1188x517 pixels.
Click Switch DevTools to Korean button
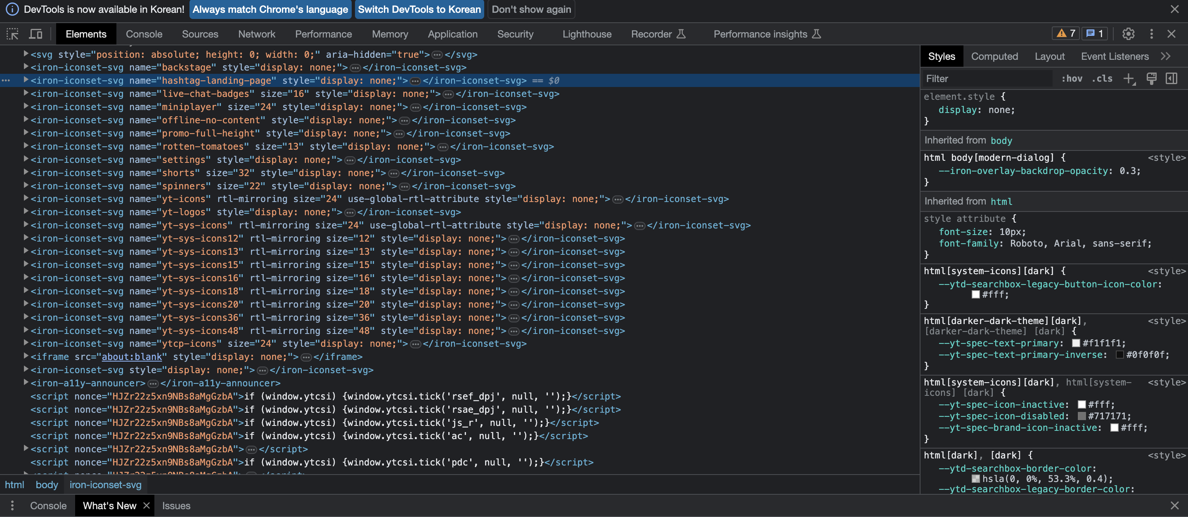point(419,9)
